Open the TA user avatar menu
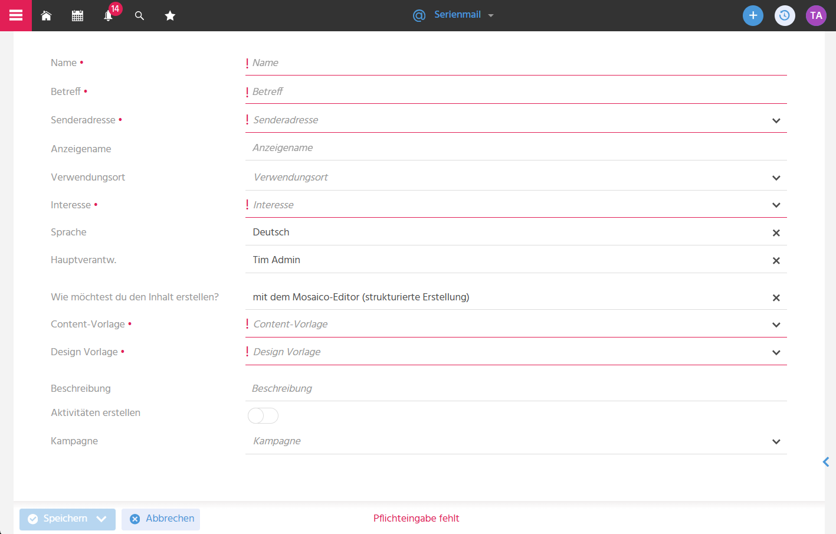The height and width of the screenshot is (534, 836). click(x=816, y=15)
